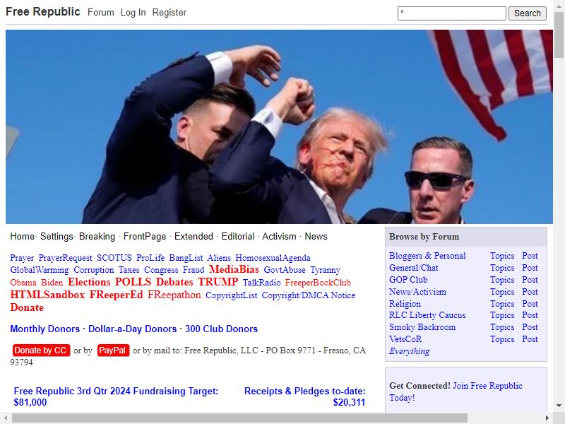Click the PayPal donate button

tap(113, 351)
